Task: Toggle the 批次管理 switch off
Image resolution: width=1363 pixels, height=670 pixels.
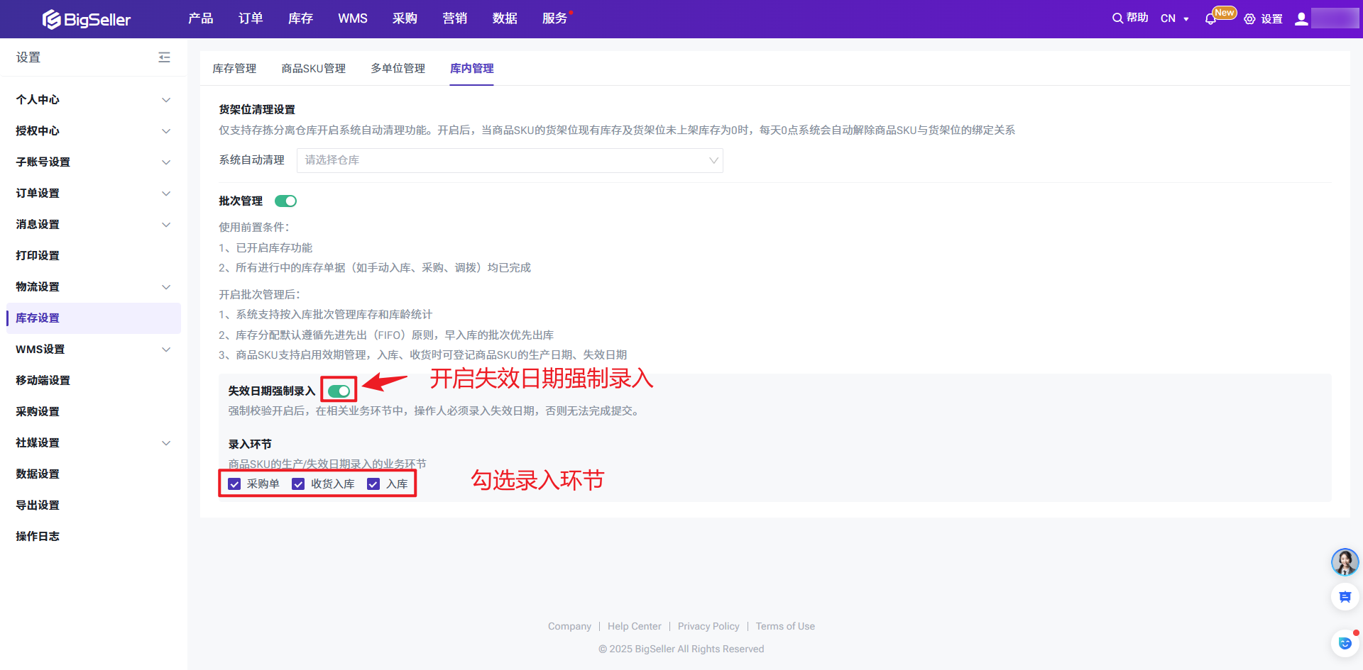Action: [285, 201]
